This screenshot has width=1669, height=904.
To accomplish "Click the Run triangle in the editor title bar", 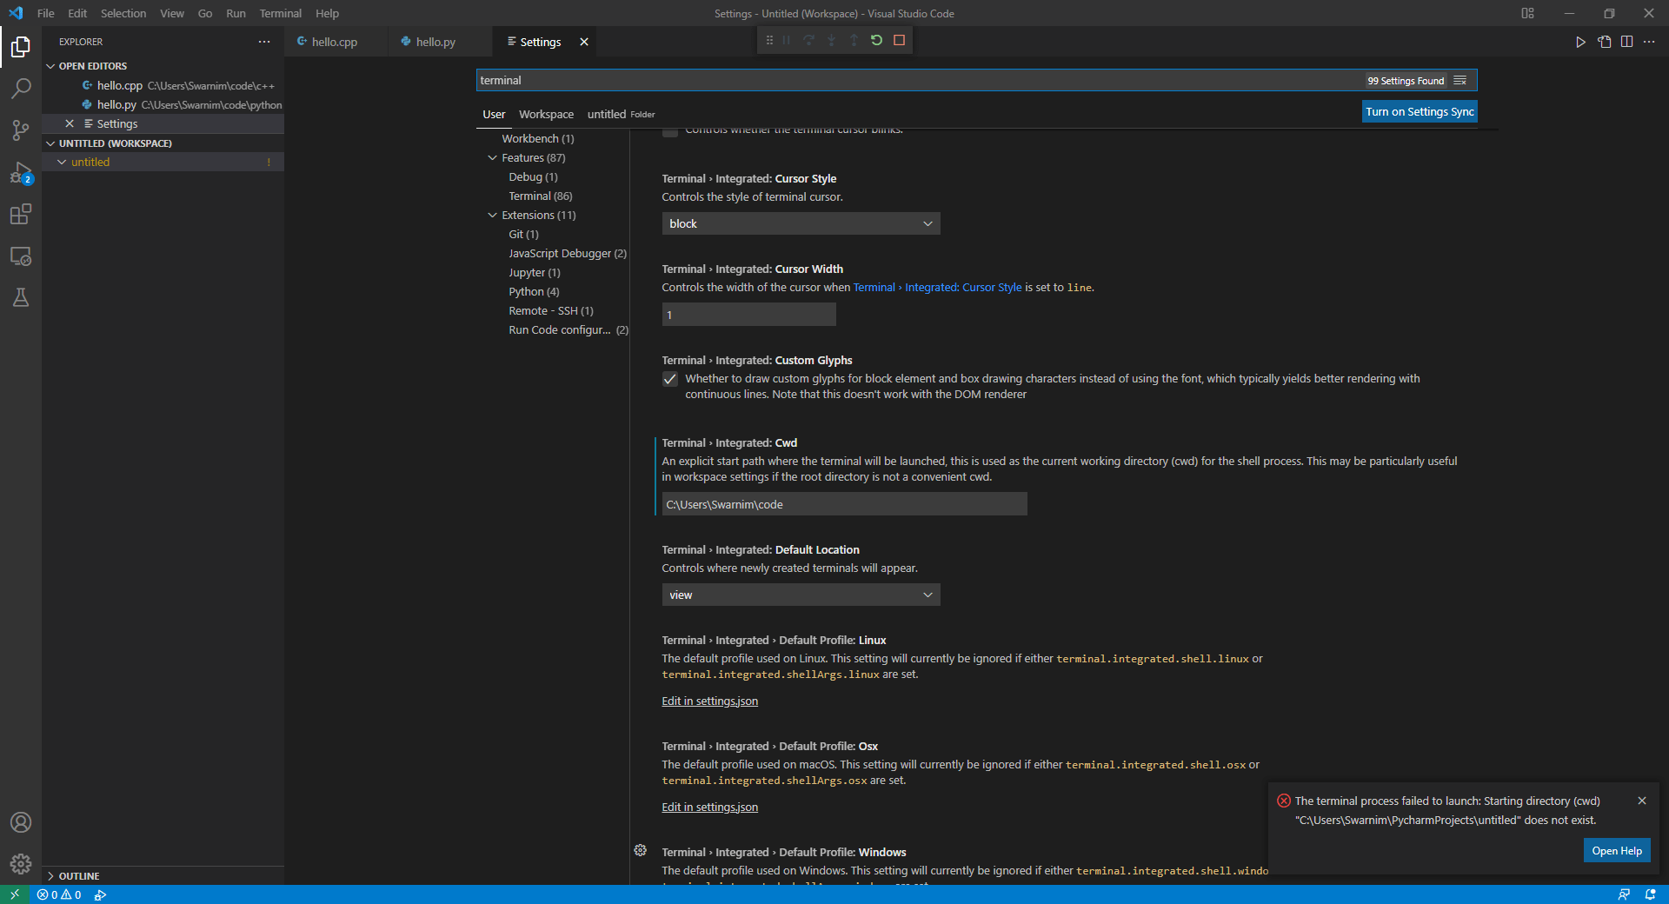I will [1580, 42].
